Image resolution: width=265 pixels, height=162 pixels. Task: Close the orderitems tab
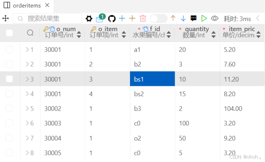pyautogui.click(x=47, y=5)
